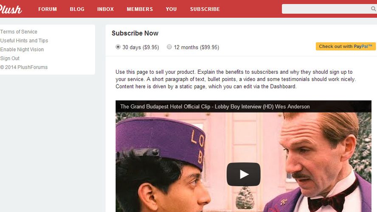
Task: Open the Terms of Service link
Action: point(19,32)
